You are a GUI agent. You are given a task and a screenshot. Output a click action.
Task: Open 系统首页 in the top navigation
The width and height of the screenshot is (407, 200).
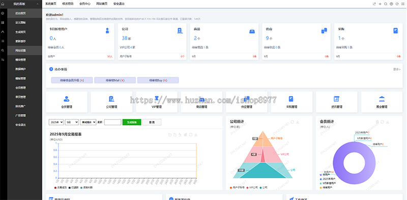(x=50, y=4)
